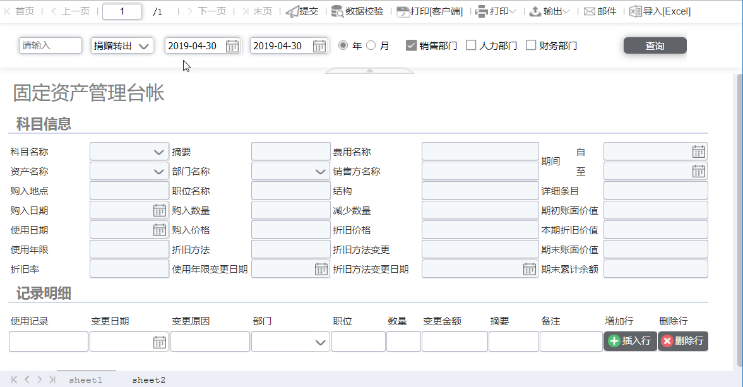
Task: Click the 变更原因 input in record row
Action: pos(210,342)
